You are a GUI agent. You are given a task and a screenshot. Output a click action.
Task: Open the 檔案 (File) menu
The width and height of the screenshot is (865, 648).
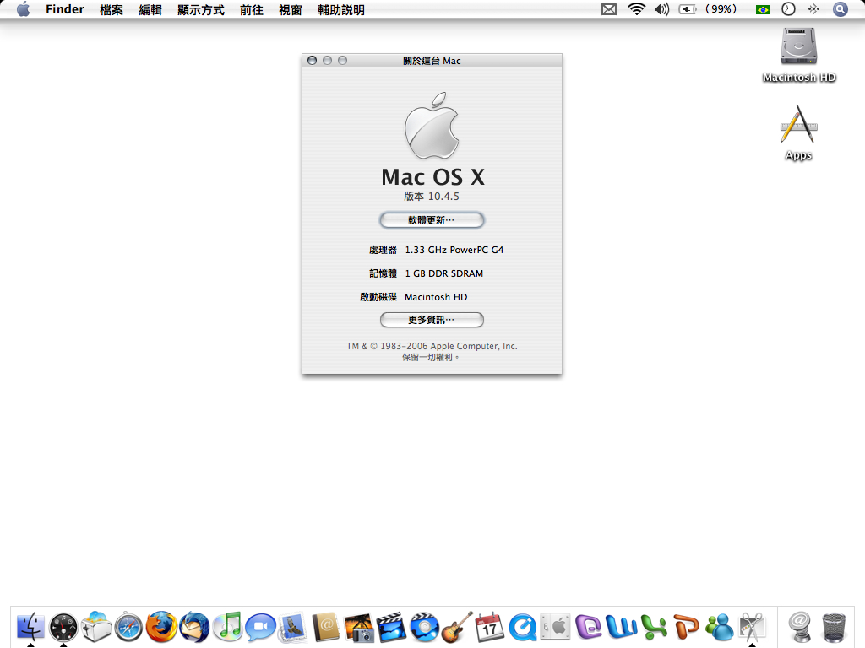[112, 9]
